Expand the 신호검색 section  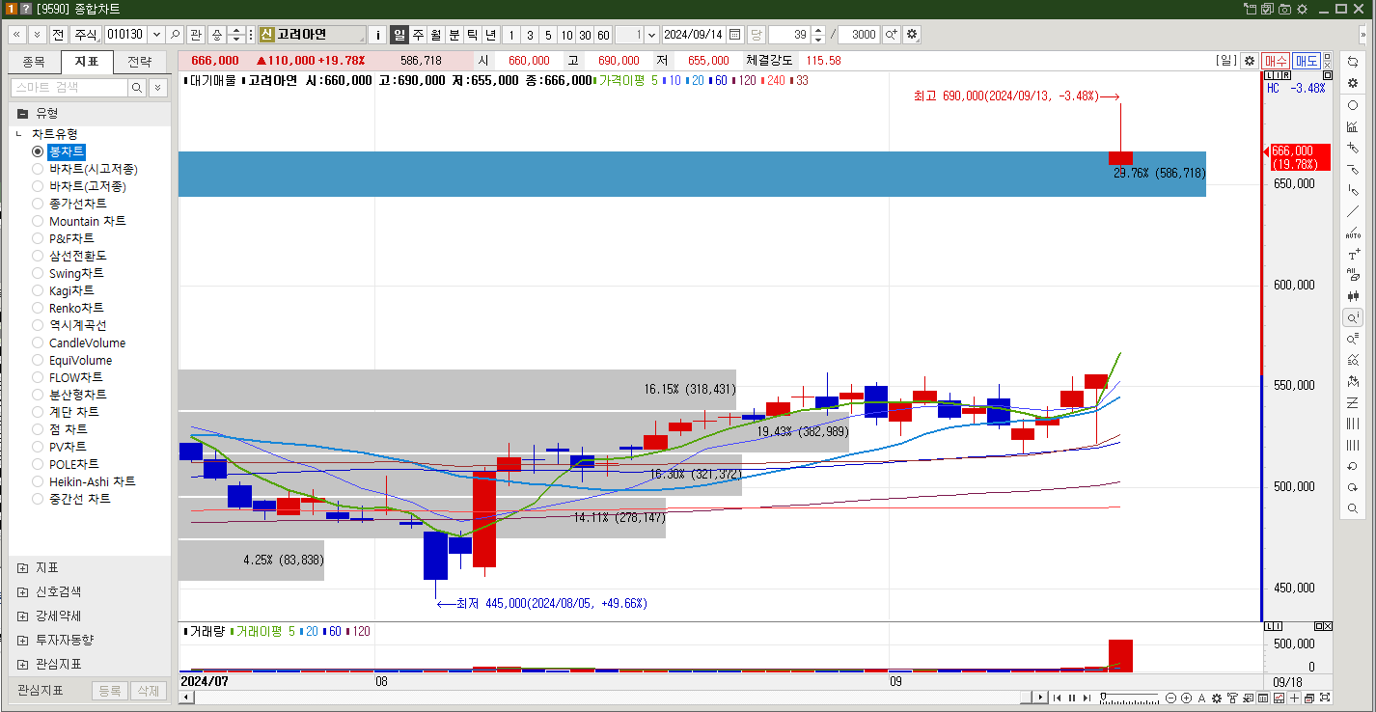click(x=22, y=592)
